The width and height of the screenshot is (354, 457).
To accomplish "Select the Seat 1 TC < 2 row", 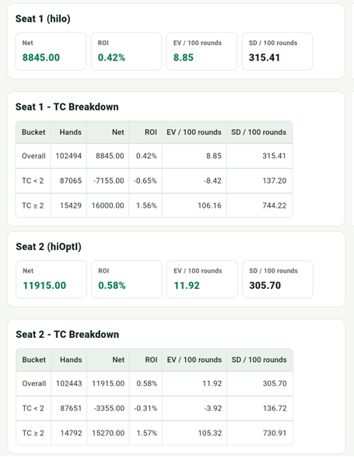I will [x=154, y=181].
